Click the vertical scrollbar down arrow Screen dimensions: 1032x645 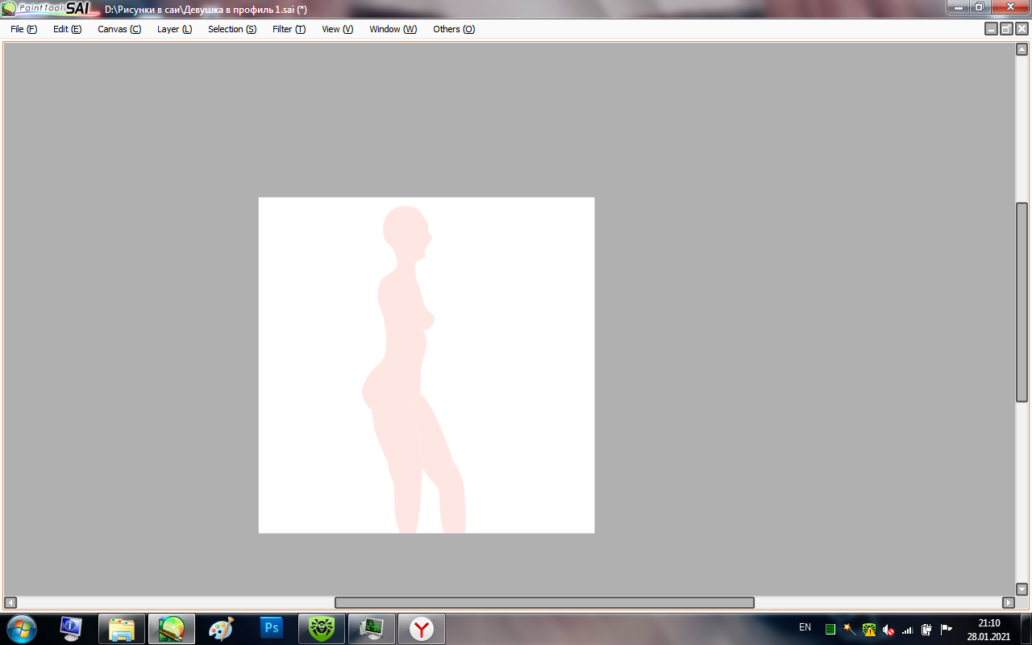tap(1022, 589)
